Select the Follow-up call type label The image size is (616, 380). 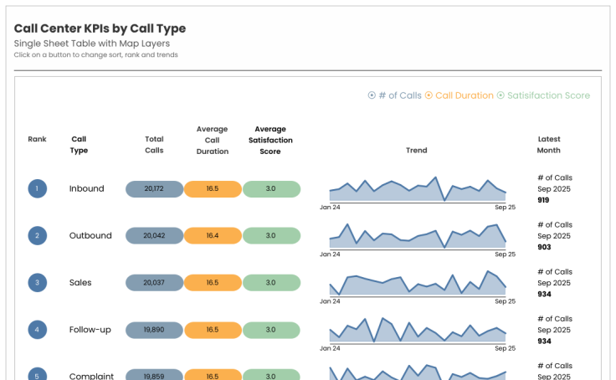point(90,330)
